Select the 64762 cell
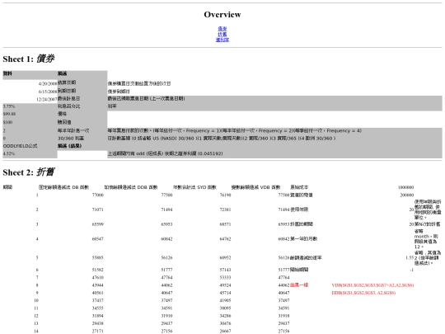The width and height of the screenshot is (445, 334). (x=225, y=239)
